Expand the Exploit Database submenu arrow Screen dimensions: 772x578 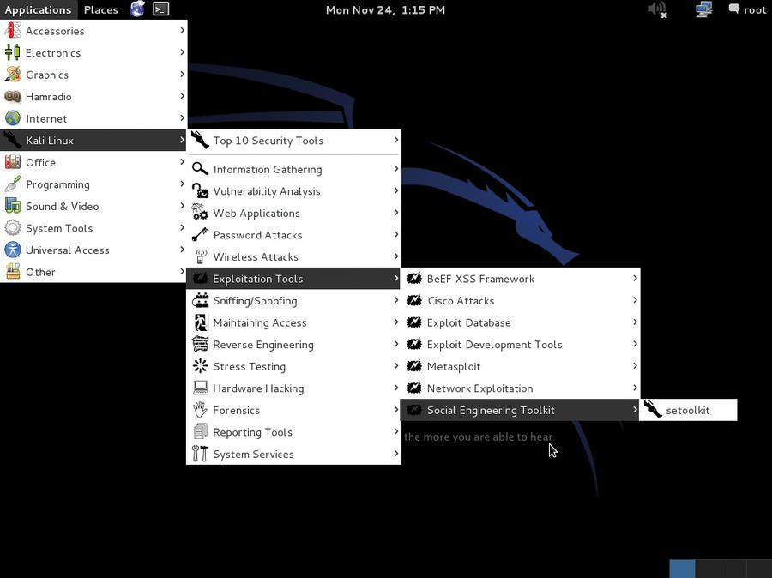635,322
